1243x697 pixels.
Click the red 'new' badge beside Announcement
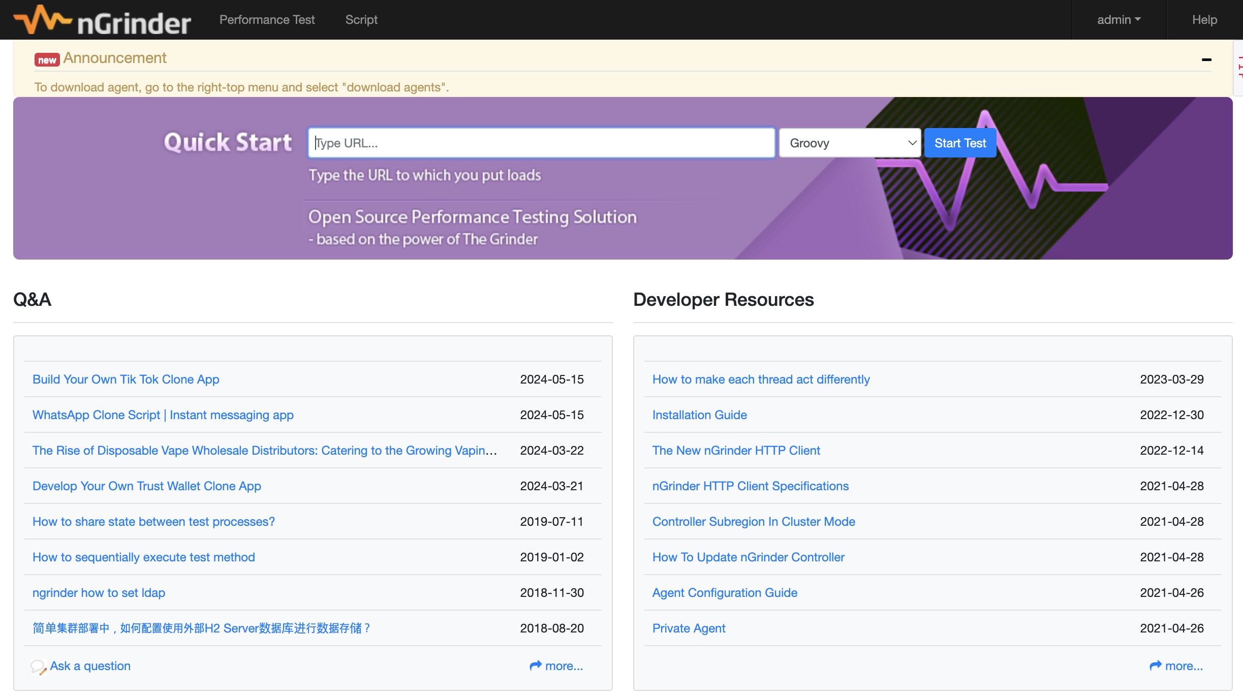tap(47, 60)
